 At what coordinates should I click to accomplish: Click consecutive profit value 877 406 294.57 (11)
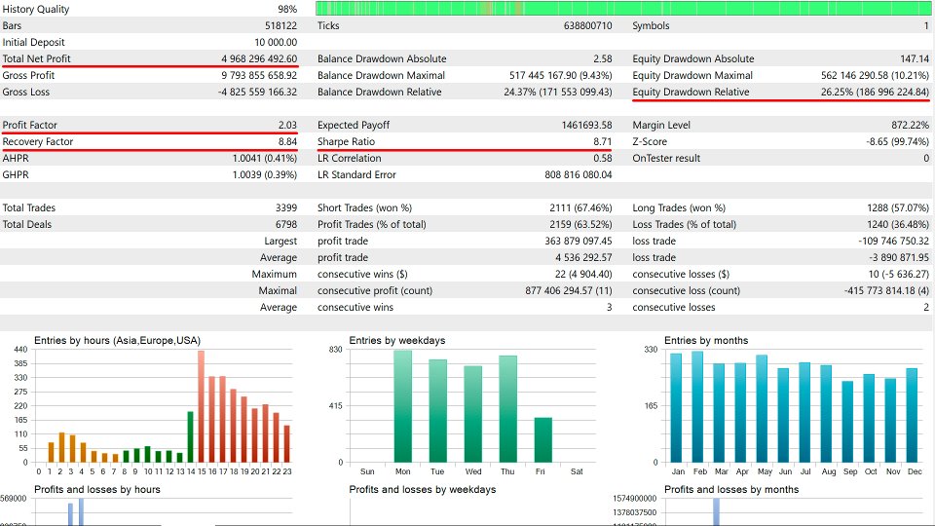point(568,290)
